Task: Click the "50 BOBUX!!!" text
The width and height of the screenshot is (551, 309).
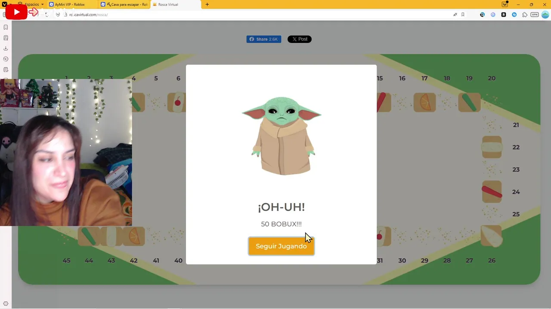Action: (x=281, y=224)
